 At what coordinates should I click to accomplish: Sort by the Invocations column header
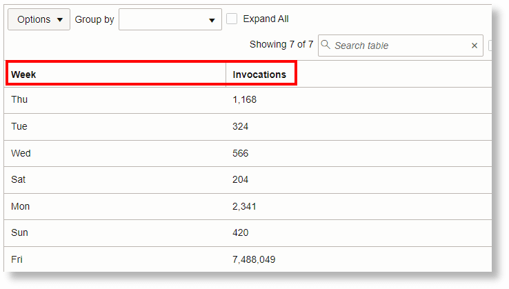click(x=259, y=74)
